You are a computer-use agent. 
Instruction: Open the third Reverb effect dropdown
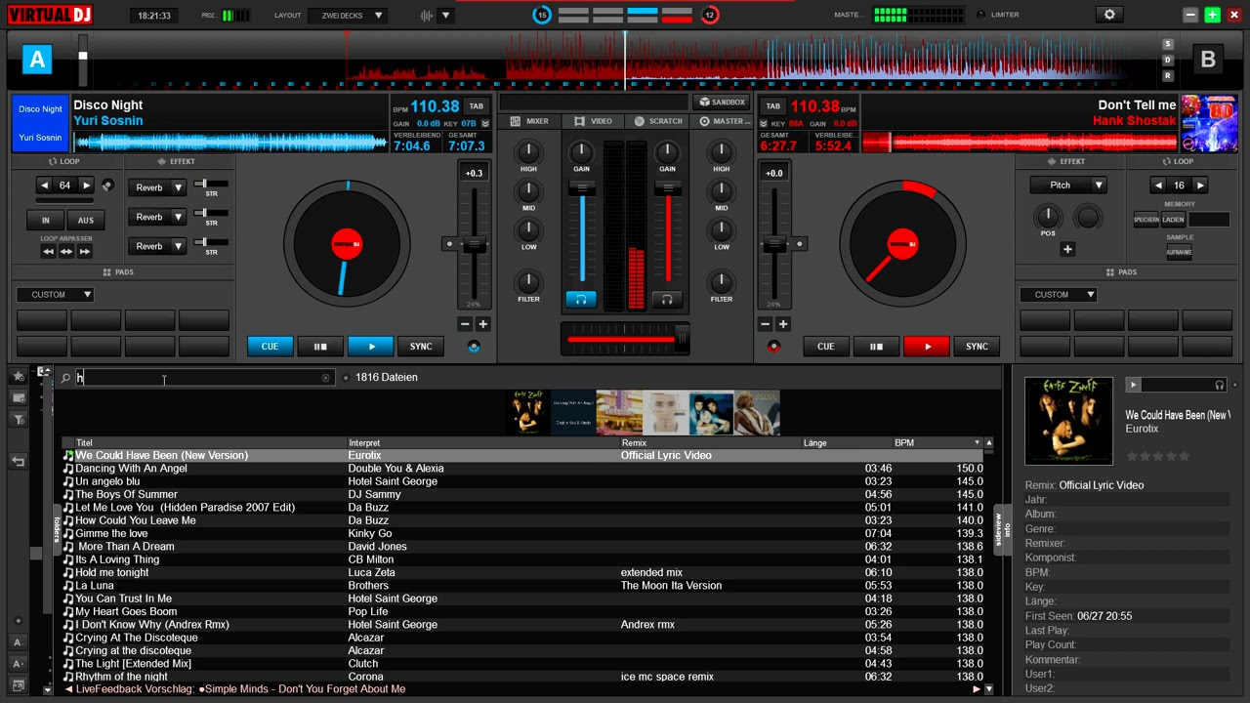pyautogui.click(x=178, y=246)
